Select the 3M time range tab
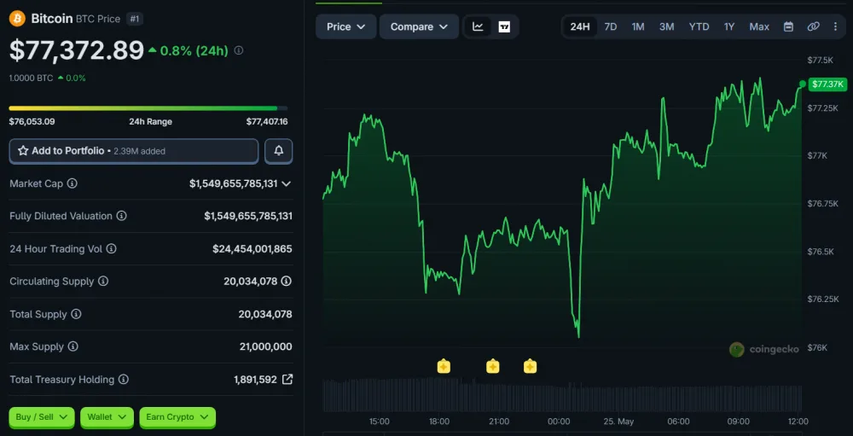Screen dimensions: 853x436 coord(666,26)
